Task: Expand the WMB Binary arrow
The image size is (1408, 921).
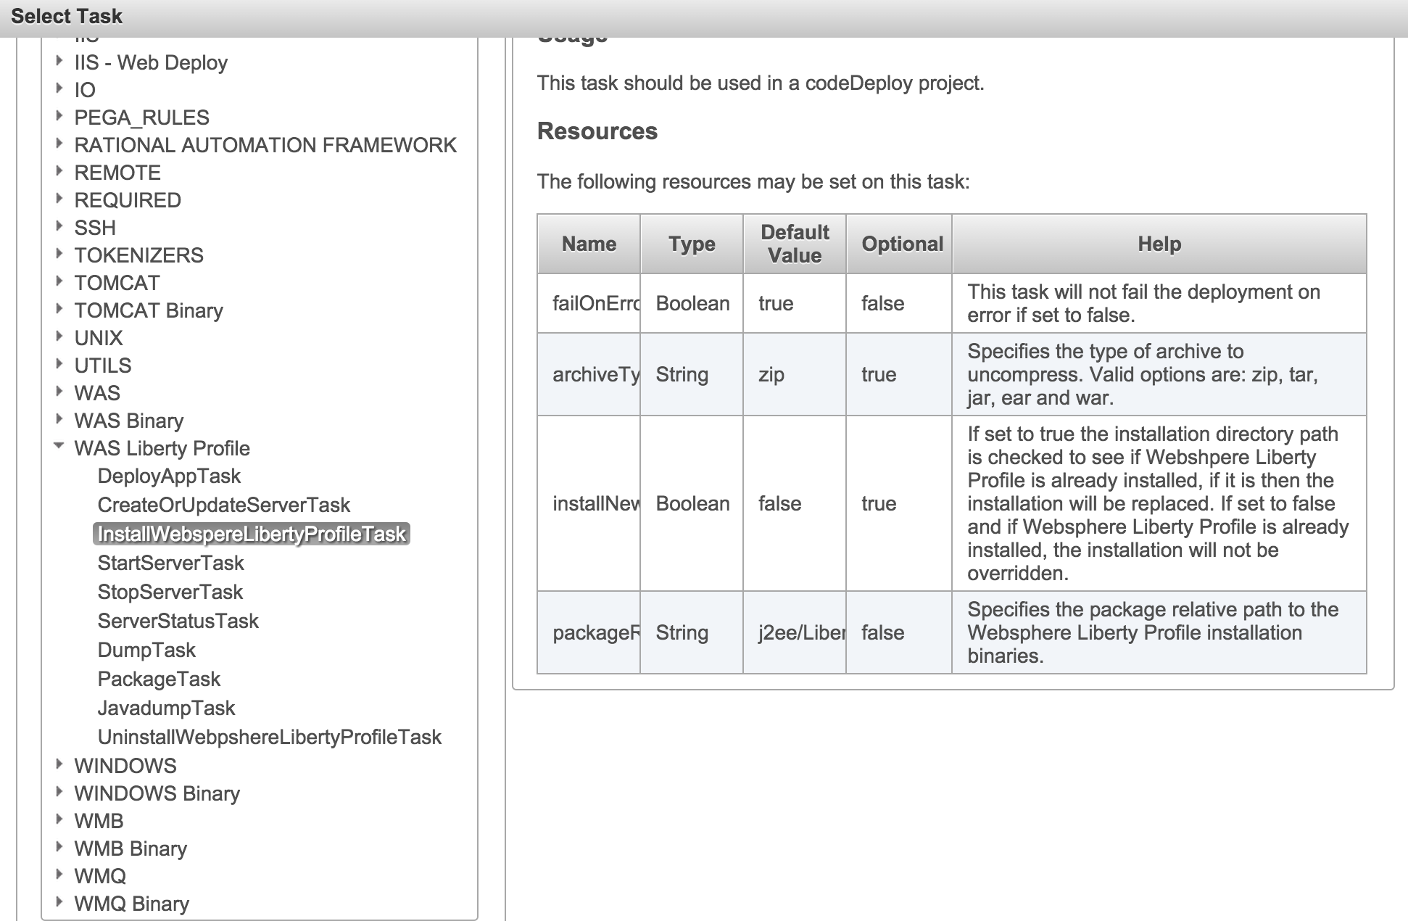Action: click(59, 848)
